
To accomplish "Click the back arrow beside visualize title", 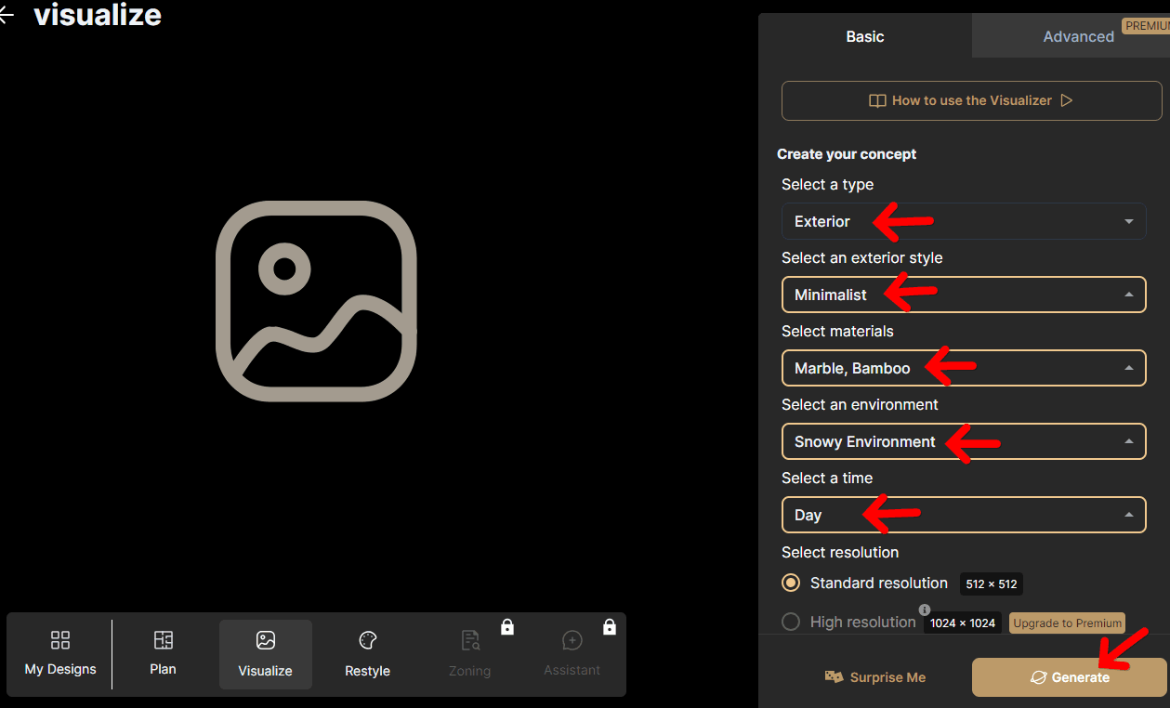I will point(6,16).
